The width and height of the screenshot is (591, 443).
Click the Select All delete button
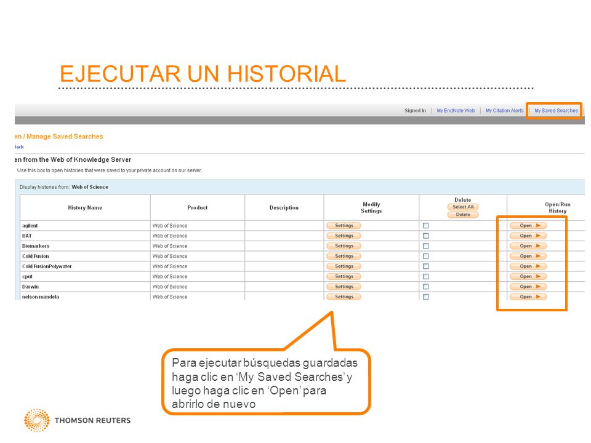click(x=463, y=207)
